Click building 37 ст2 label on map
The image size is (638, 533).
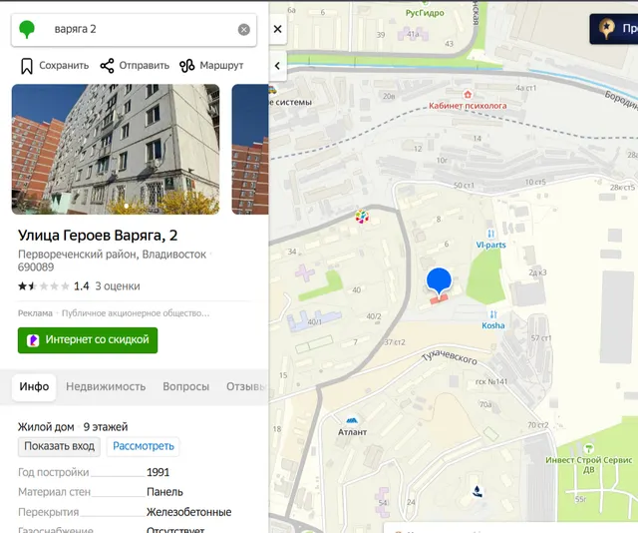click(395, 342)
